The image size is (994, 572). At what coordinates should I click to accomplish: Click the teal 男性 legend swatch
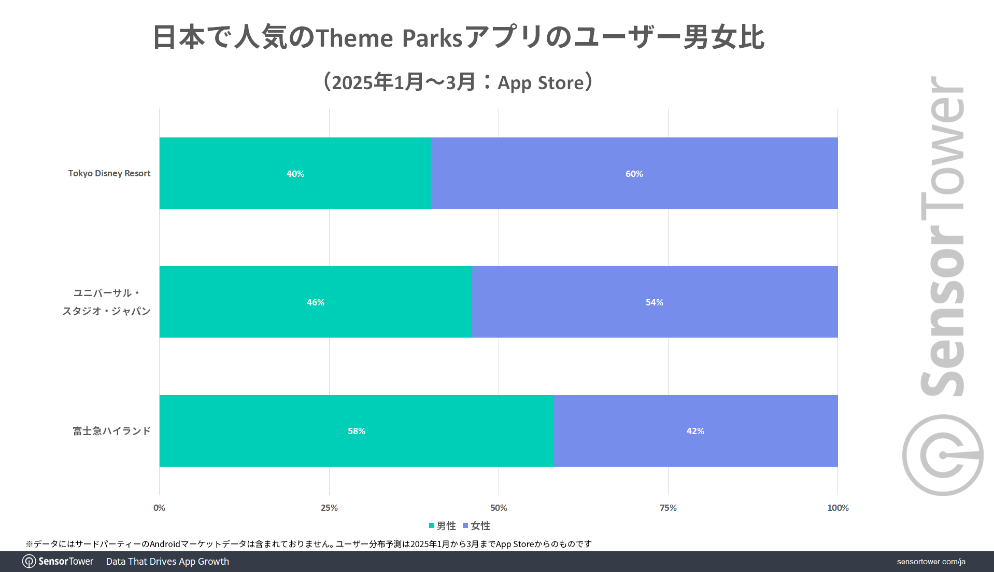pyautogui.click(x=432, y=526)
